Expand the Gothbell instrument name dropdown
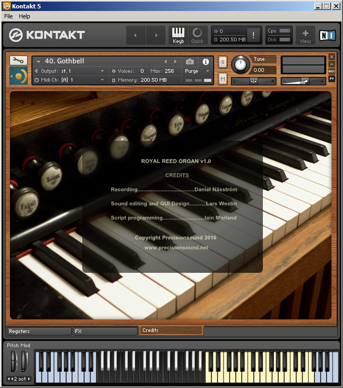 tap(38, 61)
